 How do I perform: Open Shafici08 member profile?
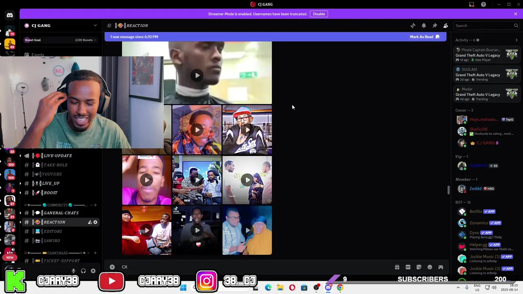coord(487,131)
